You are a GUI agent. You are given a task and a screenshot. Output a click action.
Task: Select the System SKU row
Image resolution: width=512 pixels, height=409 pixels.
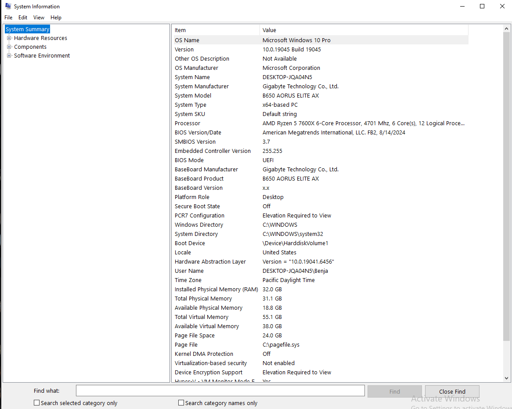[x=320, y=114]
